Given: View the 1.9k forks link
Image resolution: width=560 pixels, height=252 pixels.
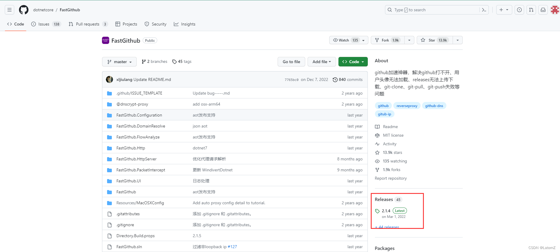Looking at the screenshot, I should 388,170.
